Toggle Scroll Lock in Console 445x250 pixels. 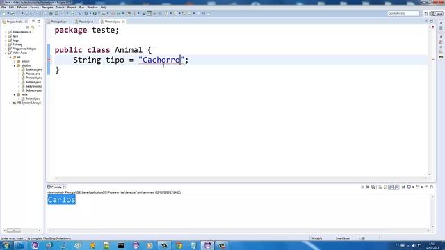pyautogui.click(x=385, y=187)
